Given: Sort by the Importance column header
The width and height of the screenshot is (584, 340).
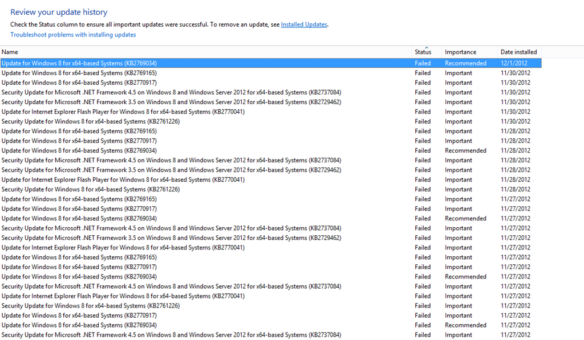Looking at the screenshot, I should pyautogui.click(x=469, y=52).
